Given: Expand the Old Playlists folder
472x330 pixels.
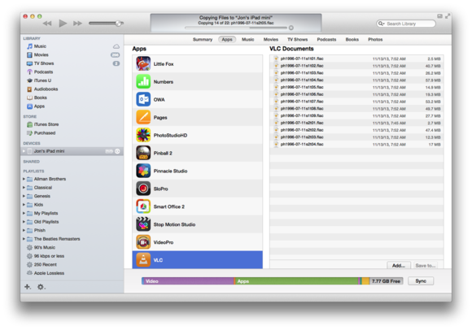Looking at the screenshot, I should pos(24,222).
